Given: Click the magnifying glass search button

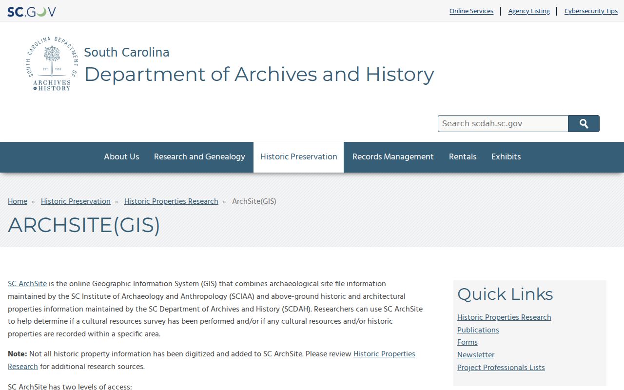Looking at the screenshot, I should pos(584,124).
